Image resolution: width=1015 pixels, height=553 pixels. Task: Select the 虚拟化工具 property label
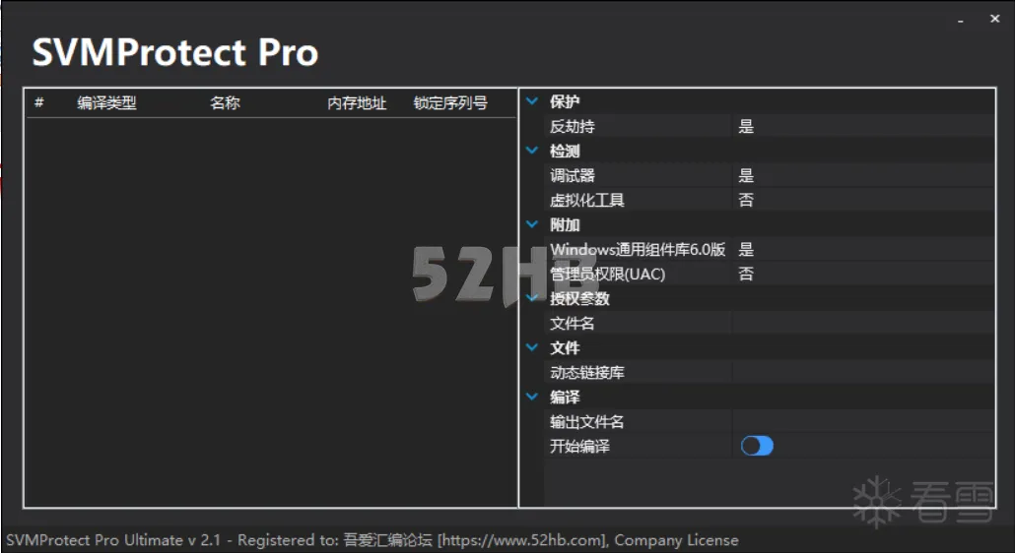coord(587,201)
